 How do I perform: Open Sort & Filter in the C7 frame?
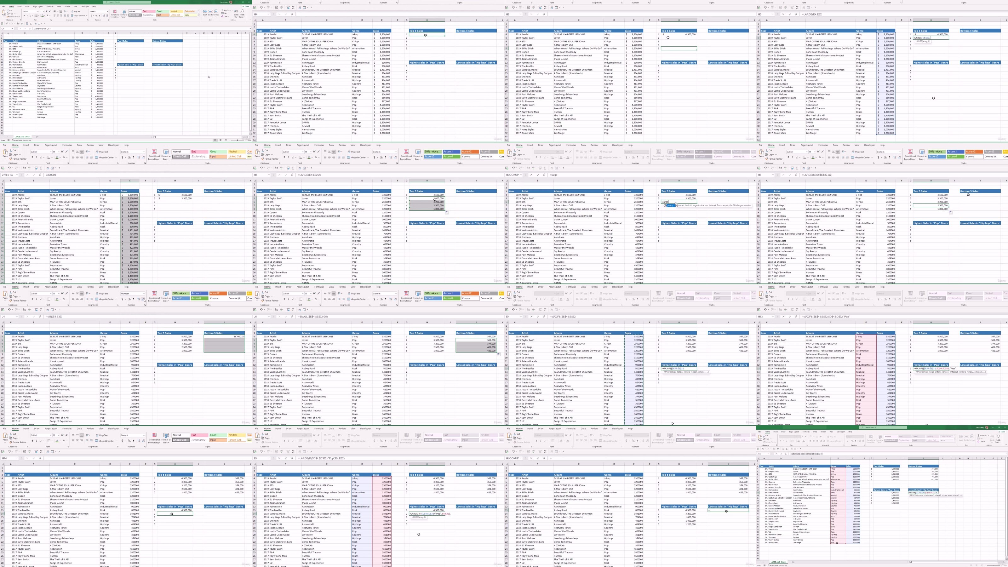tap(236, 13)
